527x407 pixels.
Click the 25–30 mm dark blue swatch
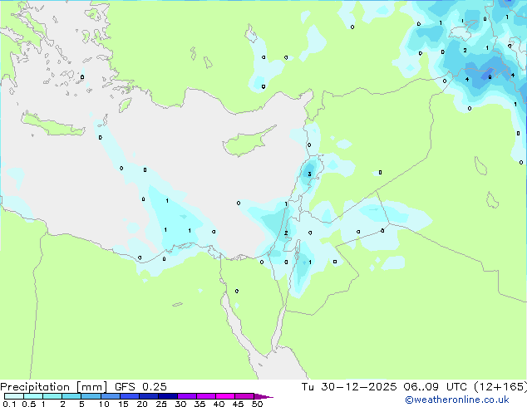tap(167, 396)
